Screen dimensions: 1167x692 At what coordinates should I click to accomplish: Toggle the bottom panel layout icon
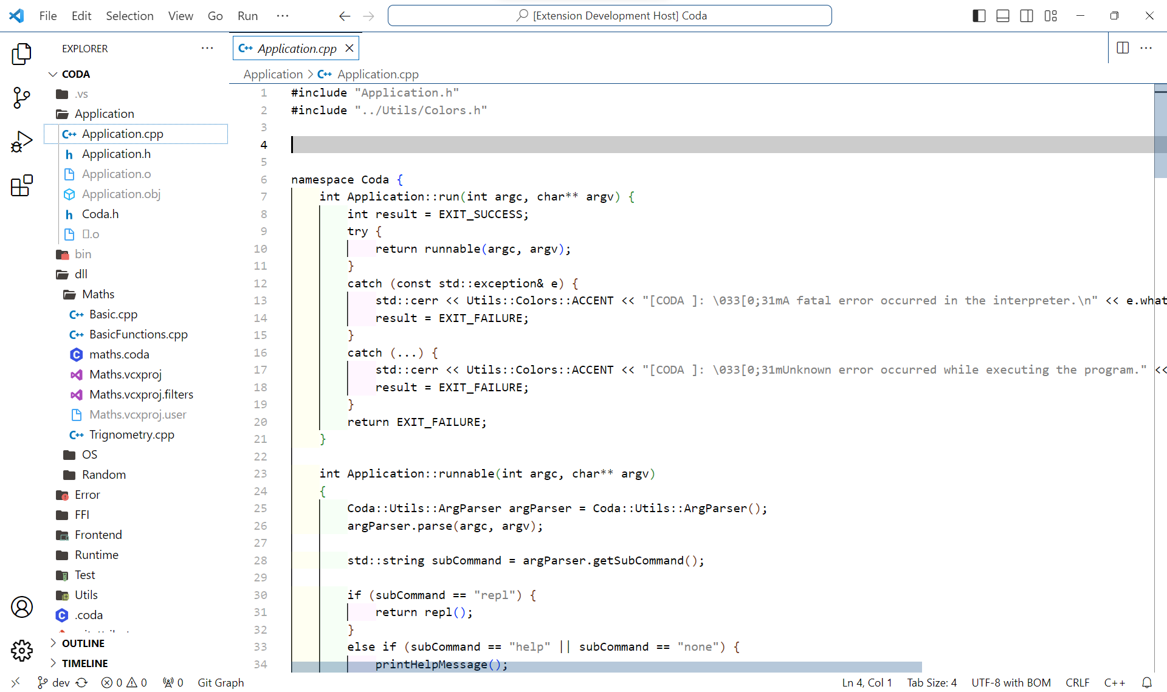point(1003,16)
